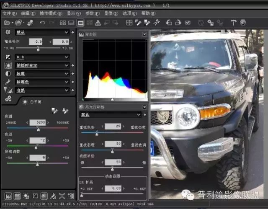Viewport: 268px width, 209px height.
Task: Click the open file toolbar icon
Action: point(8,22)
